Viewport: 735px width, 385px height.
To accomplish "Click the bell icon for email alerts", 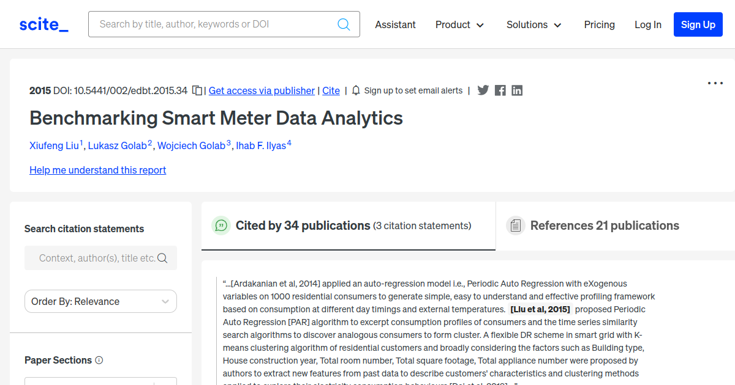I will pyautogui.click(x=356, y=90).
